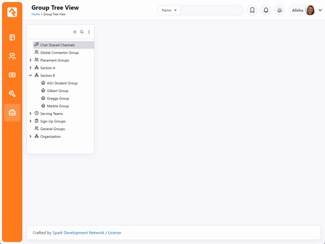325x244 pixels.
Task: Click the plus icon to add a group
Action: pyautogui.click(x=75, y=32)
